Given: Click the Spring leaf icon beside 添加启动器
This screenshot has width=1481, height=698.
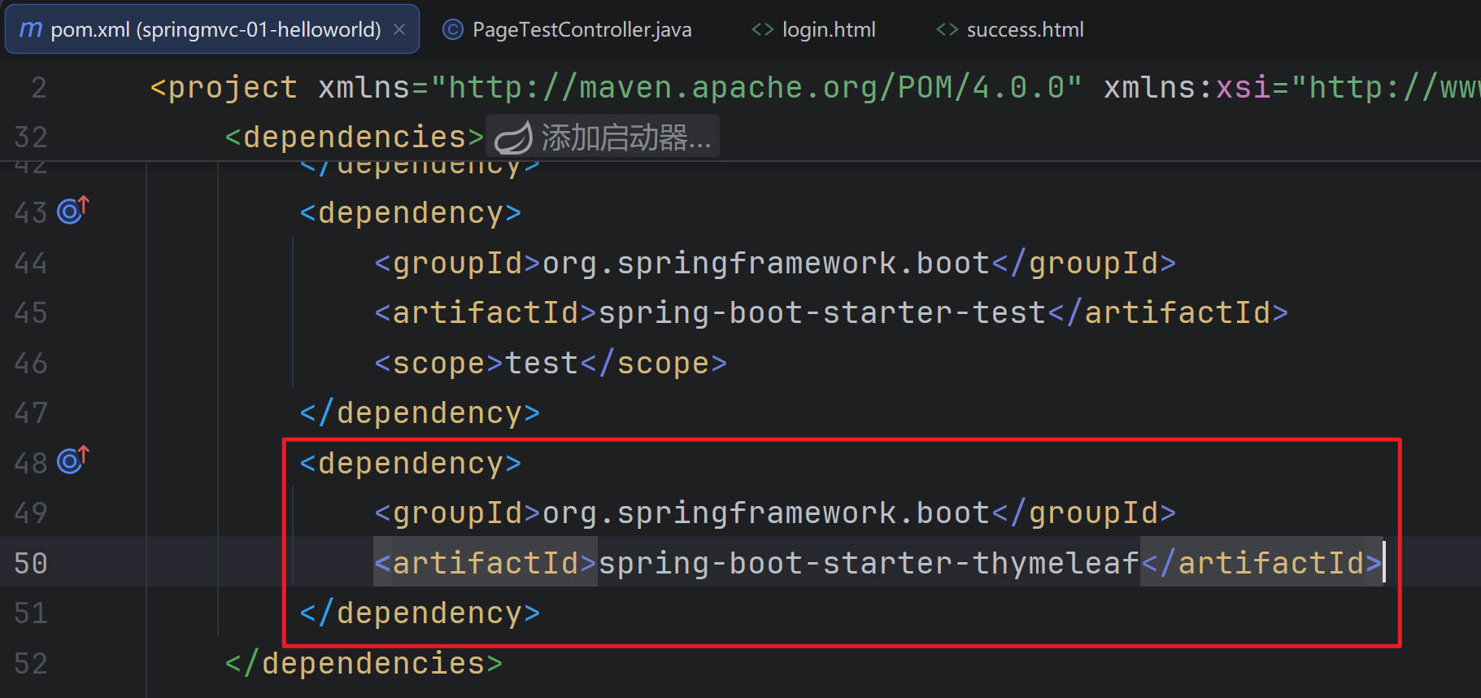Looking at the screenshot, I should [x=513, y=137].
